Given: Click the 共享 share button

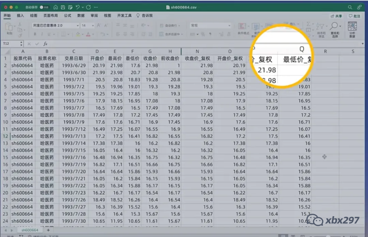Looking at the screenshot, I should coord(336,16).
